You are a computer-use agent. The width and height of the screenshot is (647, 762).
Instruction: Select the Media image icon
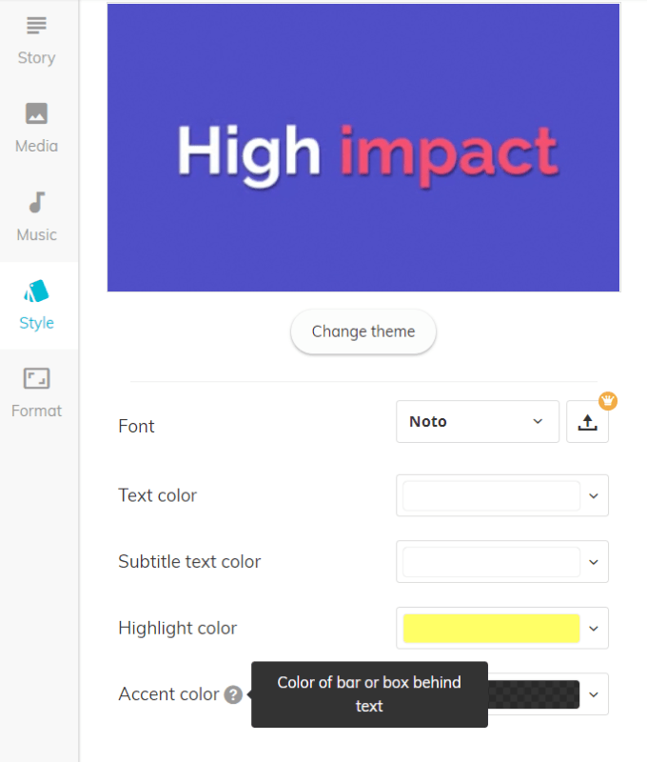(x=36, y=113)
